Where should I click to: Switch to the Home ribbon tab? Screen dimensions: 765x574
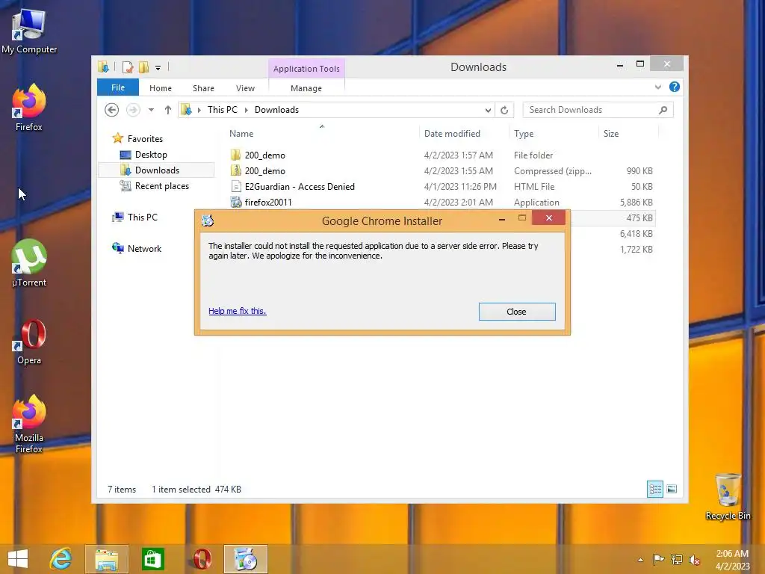pyautogui.click(x=161, y=88)
